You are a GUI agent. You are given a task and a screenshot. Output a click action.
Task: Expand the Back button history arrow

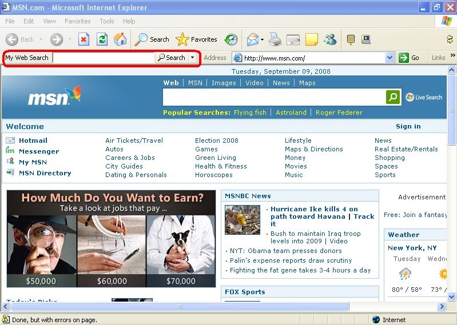coord(41,39)
